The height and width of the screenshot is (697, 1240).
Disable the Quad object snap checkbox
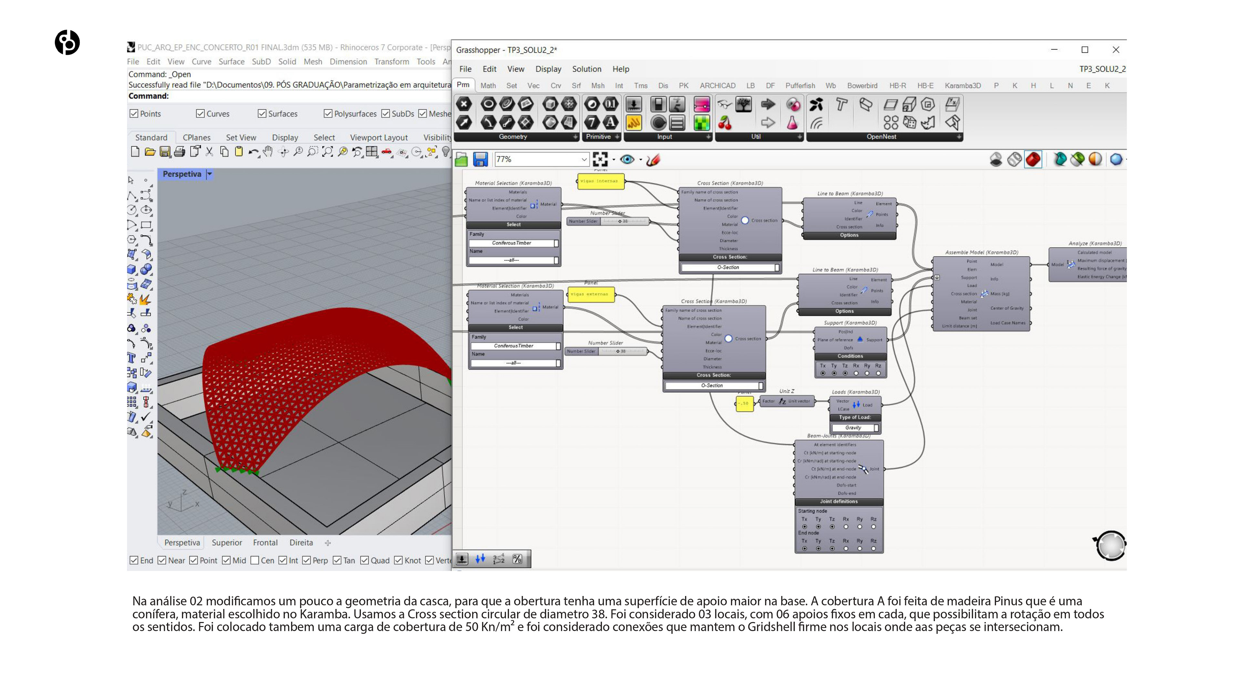pos(365,561)
